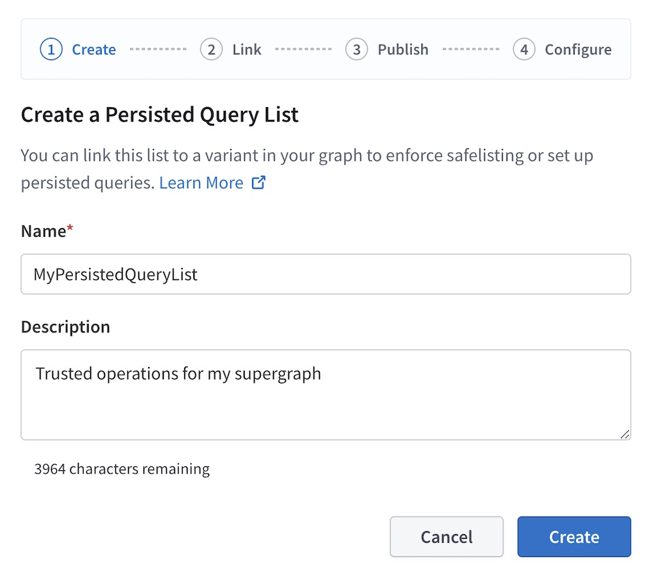The image size is (653, 580).
Task: Open the Learn More link
Action: 201,182
